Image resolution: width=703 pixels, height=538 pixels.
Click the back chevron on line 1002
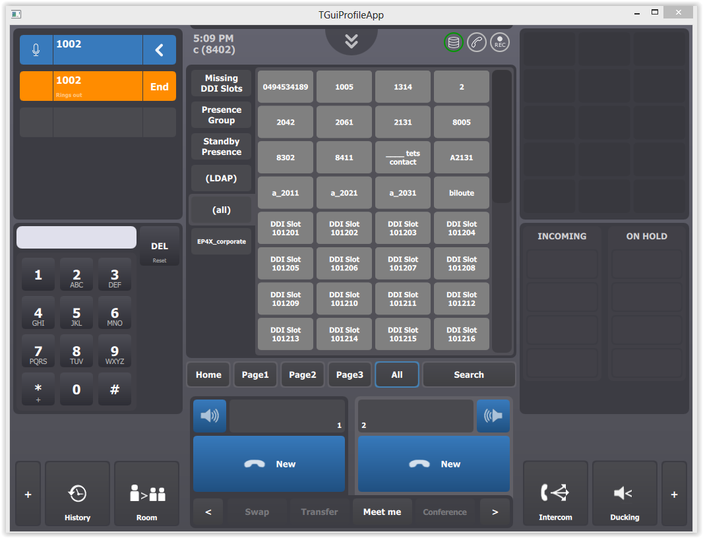[x=159, y=49]
